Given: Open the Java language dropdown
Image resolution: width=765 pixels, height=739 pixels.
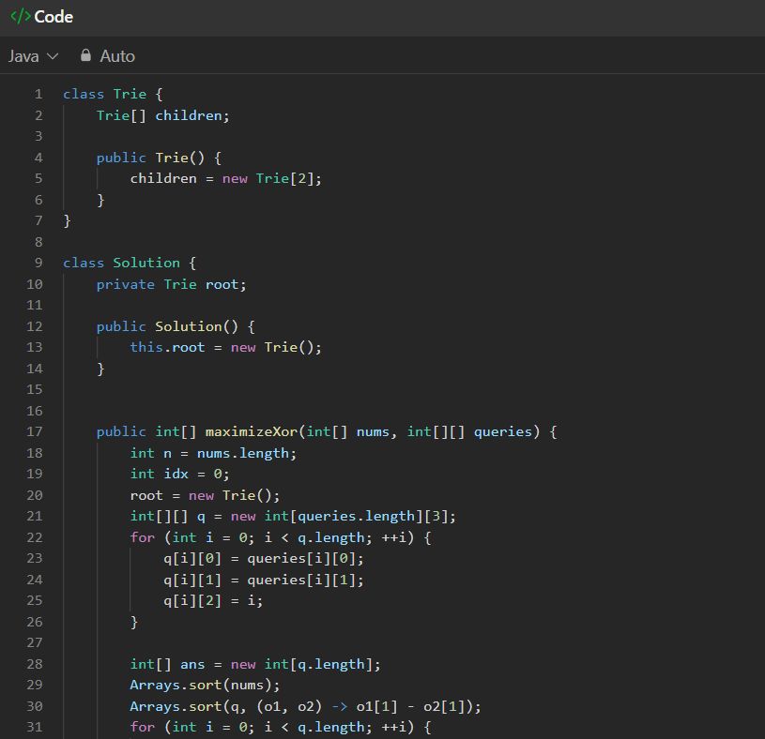Looking at the screenshot, I should pos(33,56).
